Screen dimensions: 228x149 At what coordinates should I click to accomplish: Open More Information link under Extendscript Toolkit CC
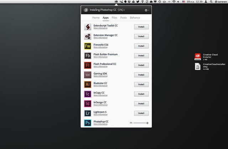(x=100, y=28)
